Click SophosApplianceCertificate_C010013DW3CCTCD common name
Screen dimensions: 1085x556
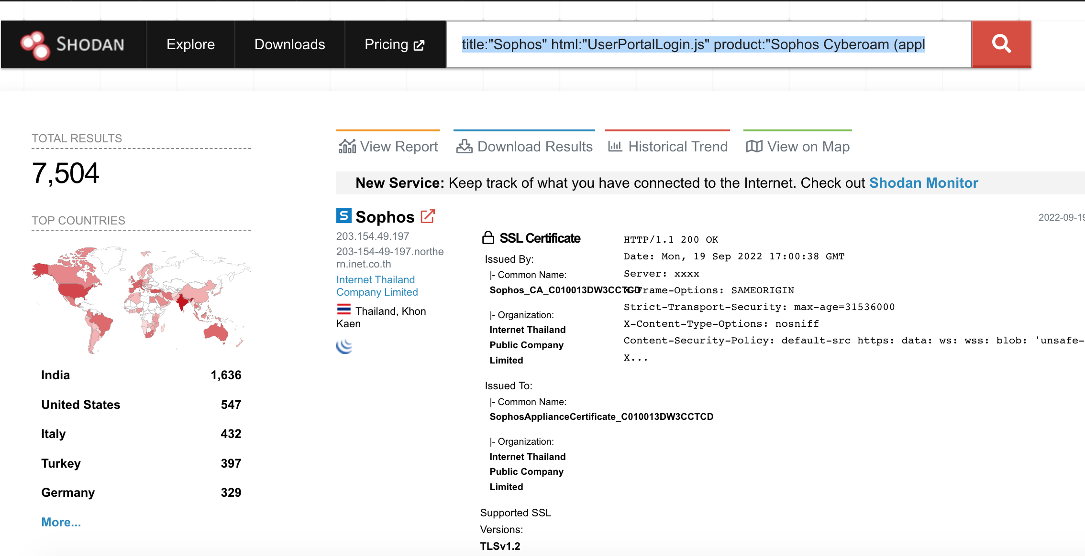[x=601, y=417]
